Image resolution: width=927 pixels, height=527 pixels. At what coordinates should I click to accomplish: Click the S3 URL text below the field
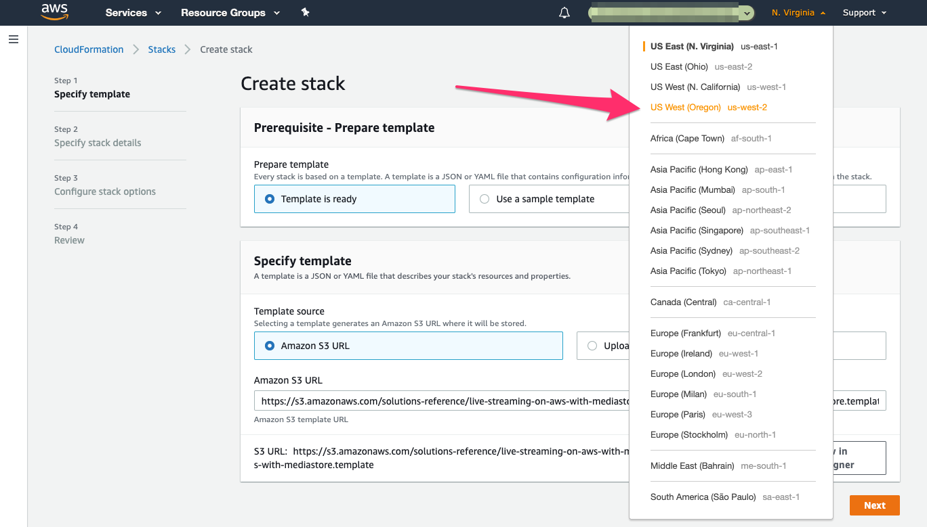point(441,458)
